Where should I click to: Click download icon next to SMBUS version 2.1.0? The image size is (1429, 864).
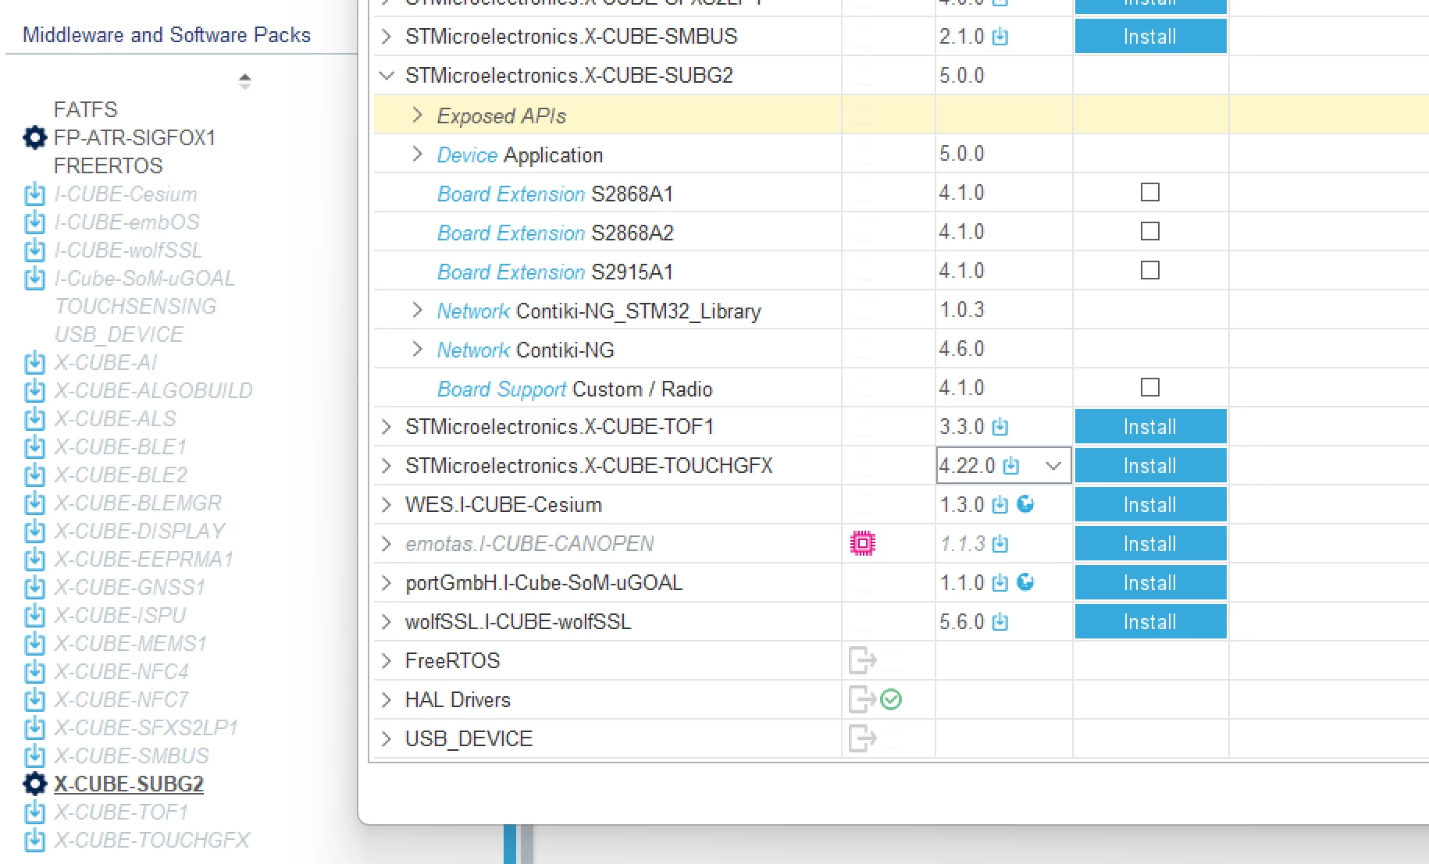pos(1000,37)
